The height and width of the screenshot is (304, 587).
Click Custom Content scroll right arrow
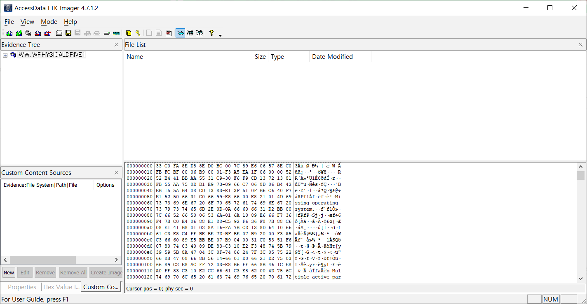(x=117, y=260)
